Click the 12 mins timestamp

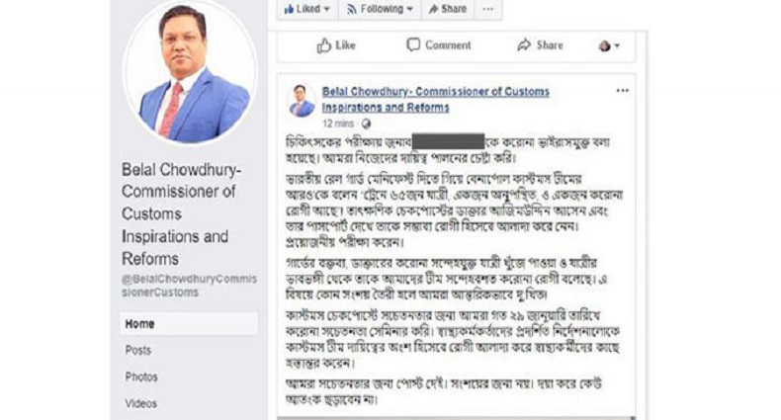(339, 124)
